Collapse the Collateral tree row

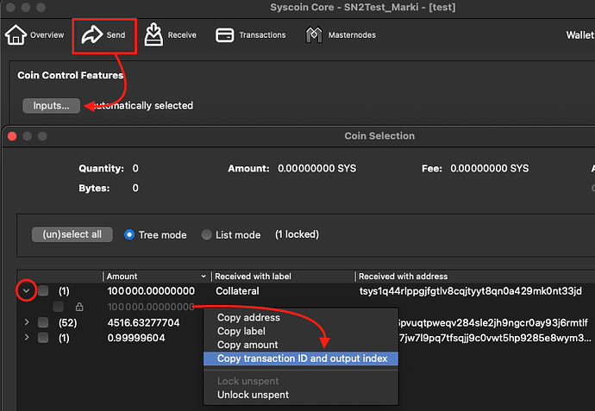click(x=26, y=291)
